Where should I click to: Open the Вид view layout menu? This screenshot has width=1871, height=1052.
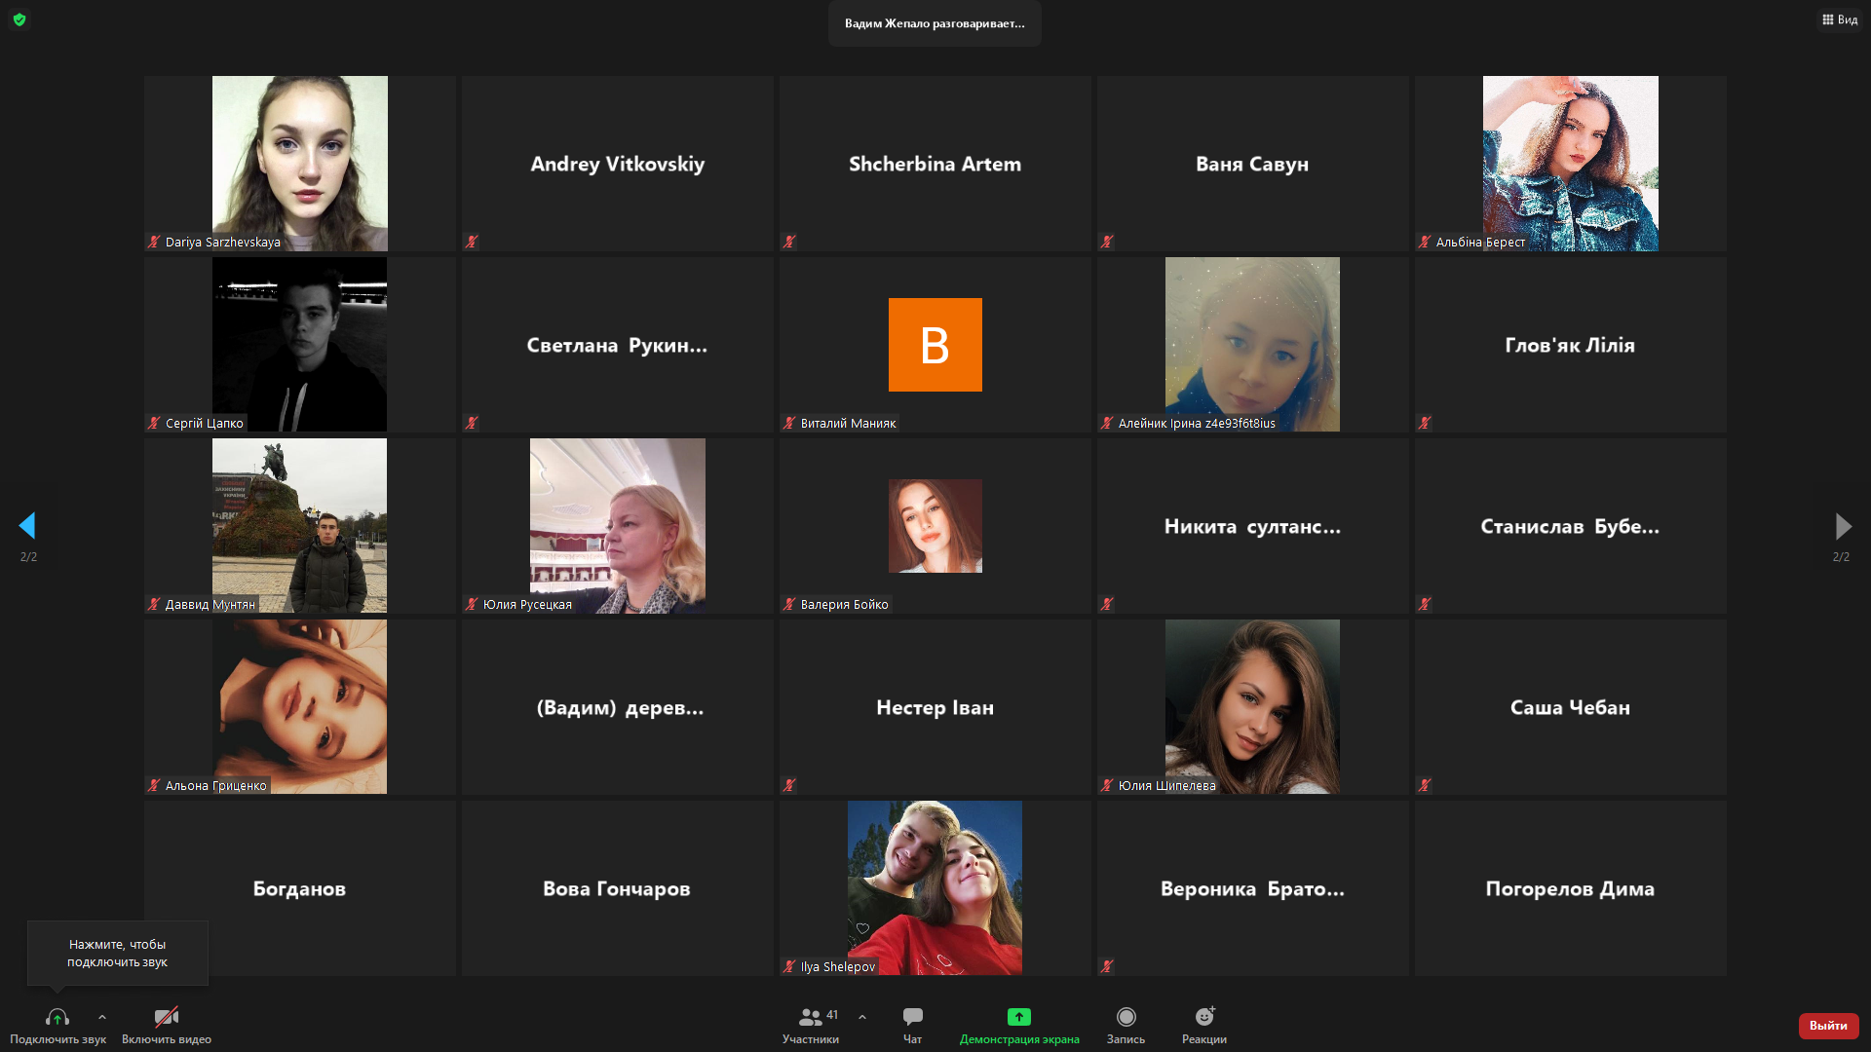click(x=1840, y=19)
